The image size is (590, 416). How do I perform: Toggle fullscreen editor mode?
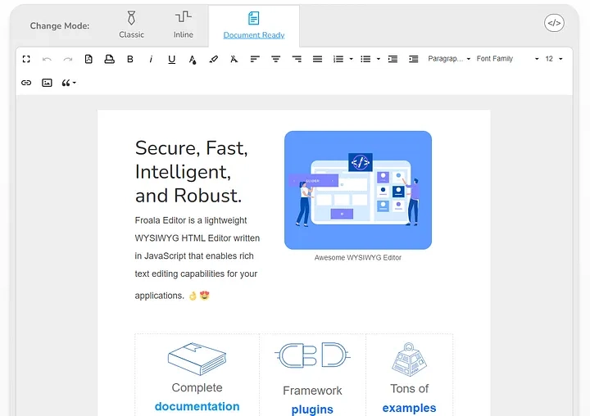tap(26, 59)
